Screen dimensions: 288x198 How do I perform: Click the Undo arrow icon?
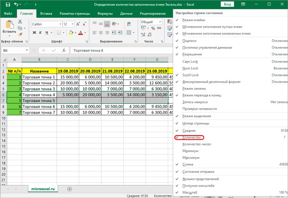(16, 5)
